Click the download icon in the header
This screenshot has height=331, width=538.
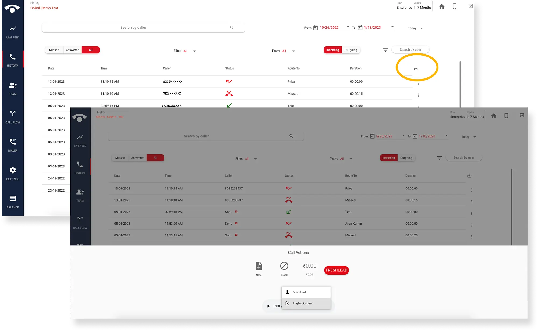click(416, 68)
